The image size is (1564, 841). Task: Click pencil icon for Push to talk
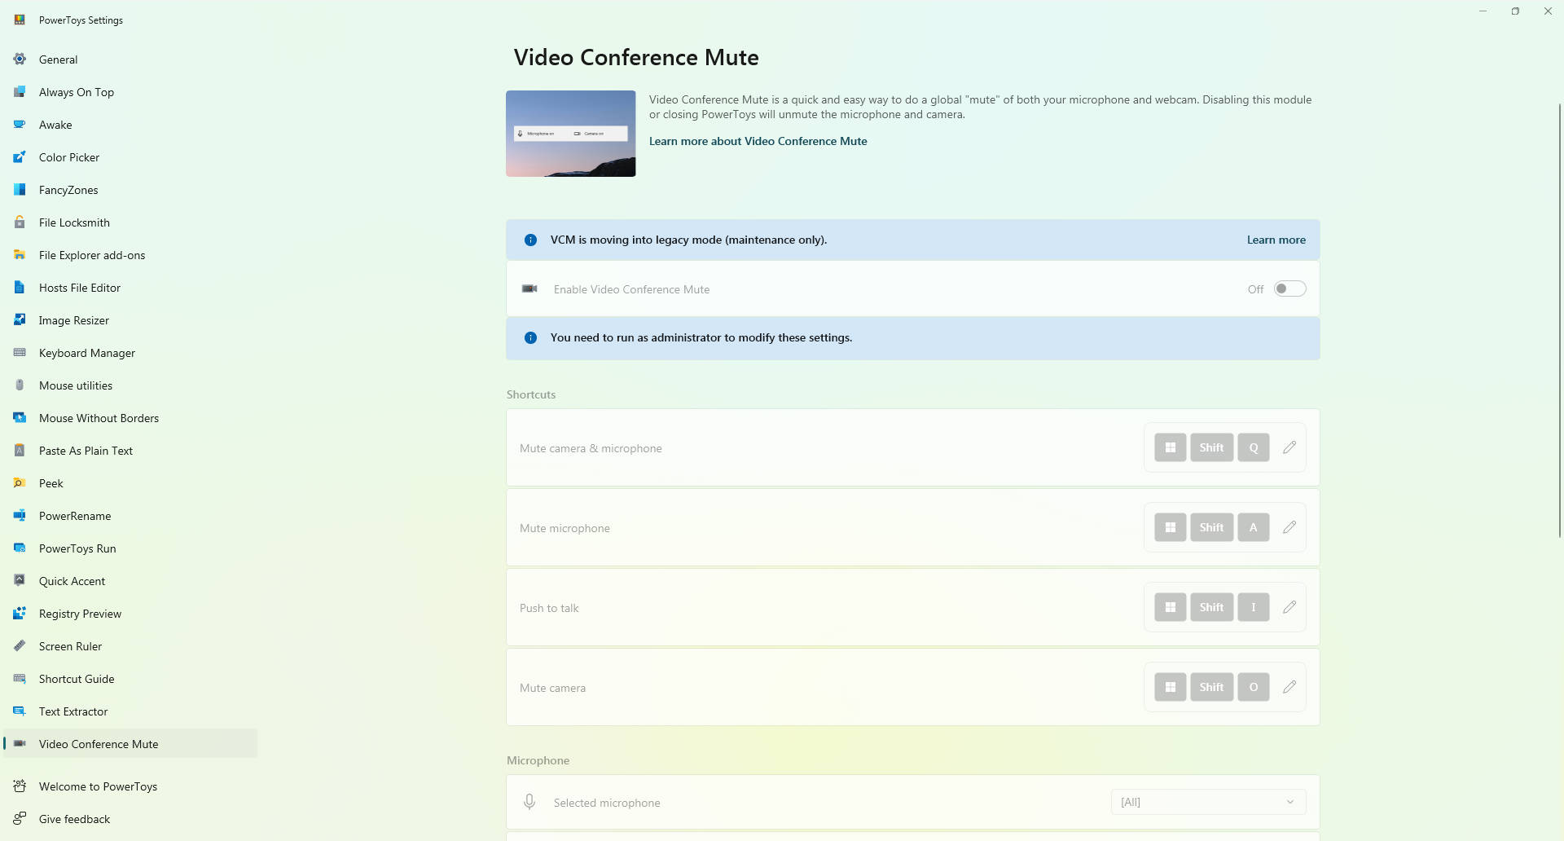tap(1289, 607)
